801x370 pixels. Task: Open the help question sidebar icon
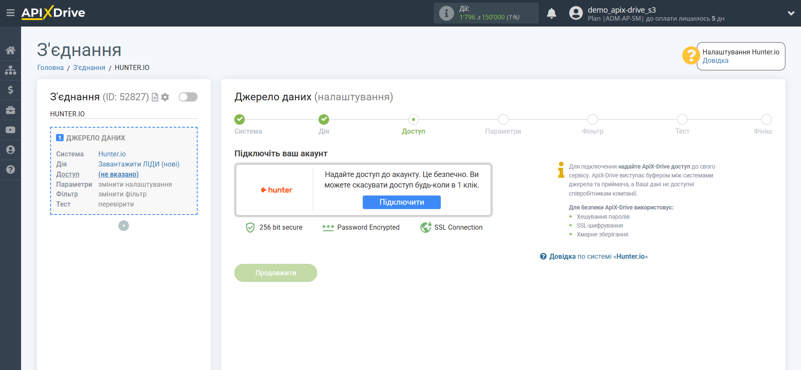coord(11,169)
